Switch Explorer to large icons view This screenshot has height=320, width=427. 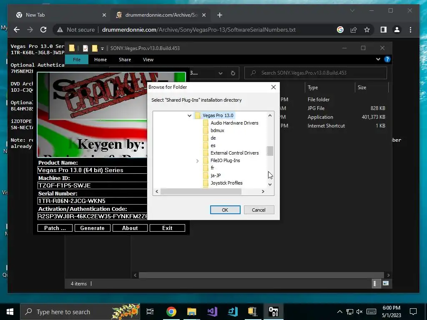[x=386, y=283]
